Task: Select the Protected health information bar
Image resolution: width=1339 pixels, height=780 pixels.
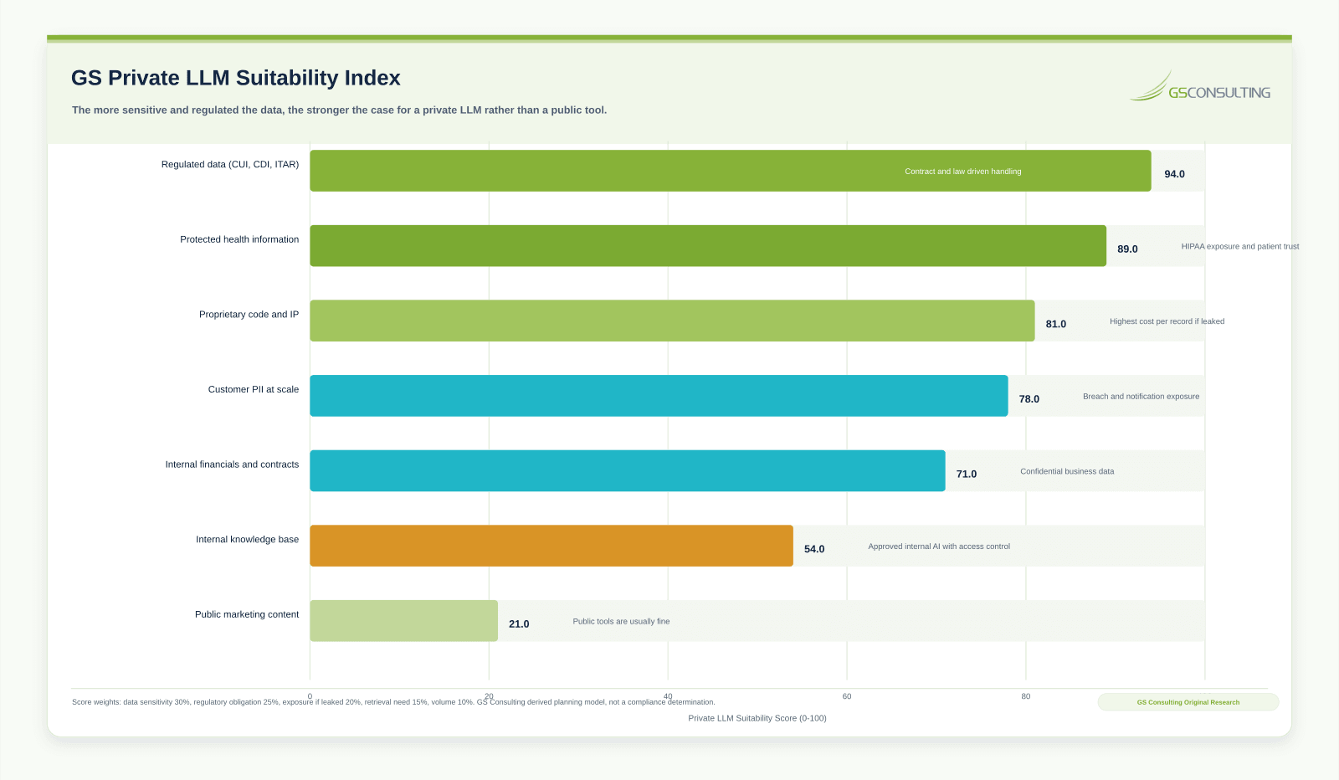Action: (x=708, y=246)
